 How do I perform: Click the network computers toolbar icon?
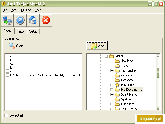click(x=7, y=20)
